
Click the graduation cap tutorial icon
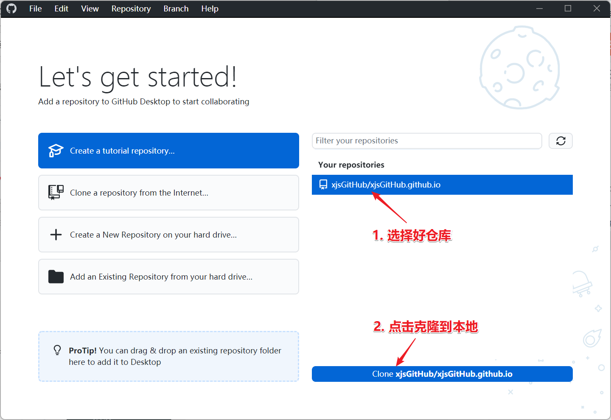pos(56,151)
